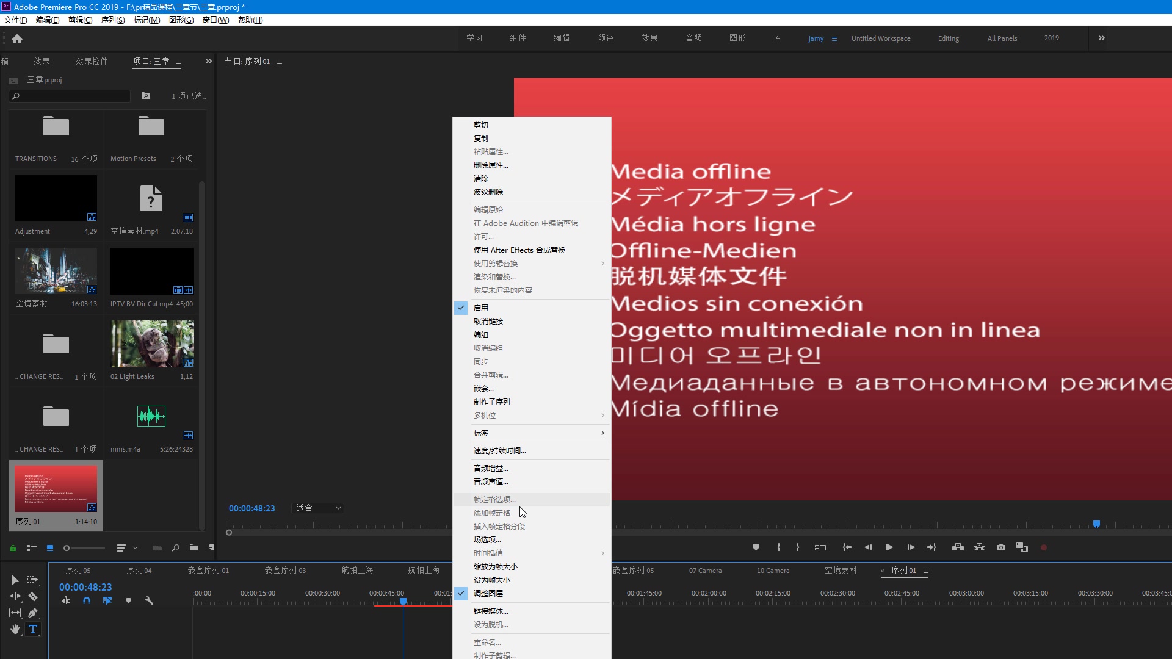
Task: Click 重命名 button in context menu
Action: 486,641
